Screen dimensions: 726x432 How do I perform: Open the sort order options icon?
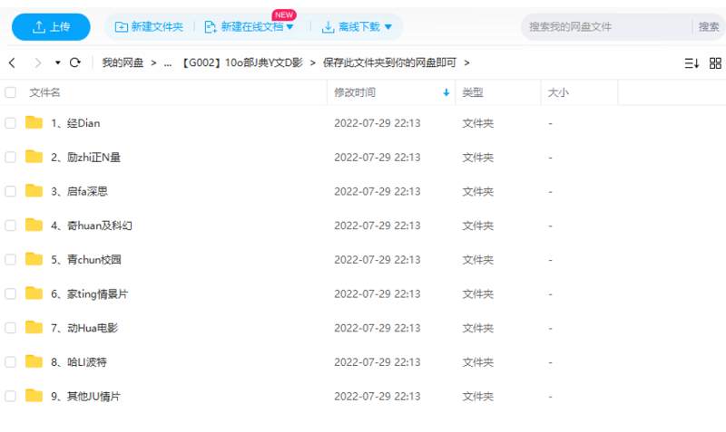click(x=692, y=63)
